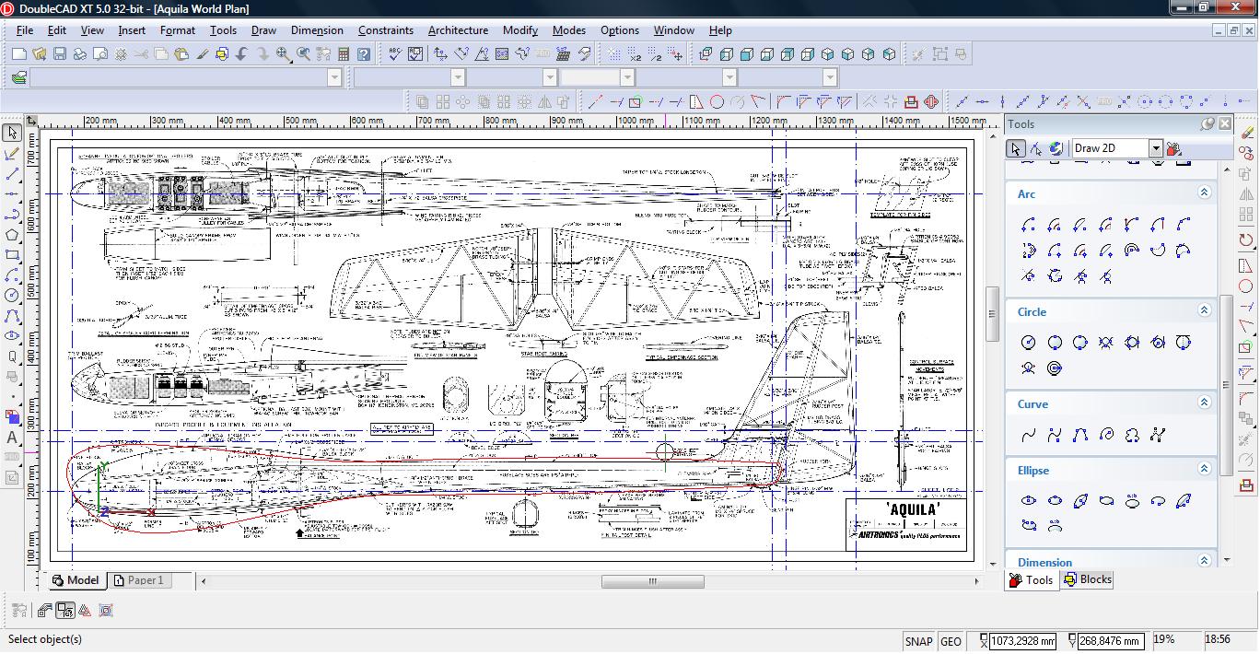Click the X coordinate field in status bar
Viewport: 1260px width, 654px height.
(x=1021, y=641)
